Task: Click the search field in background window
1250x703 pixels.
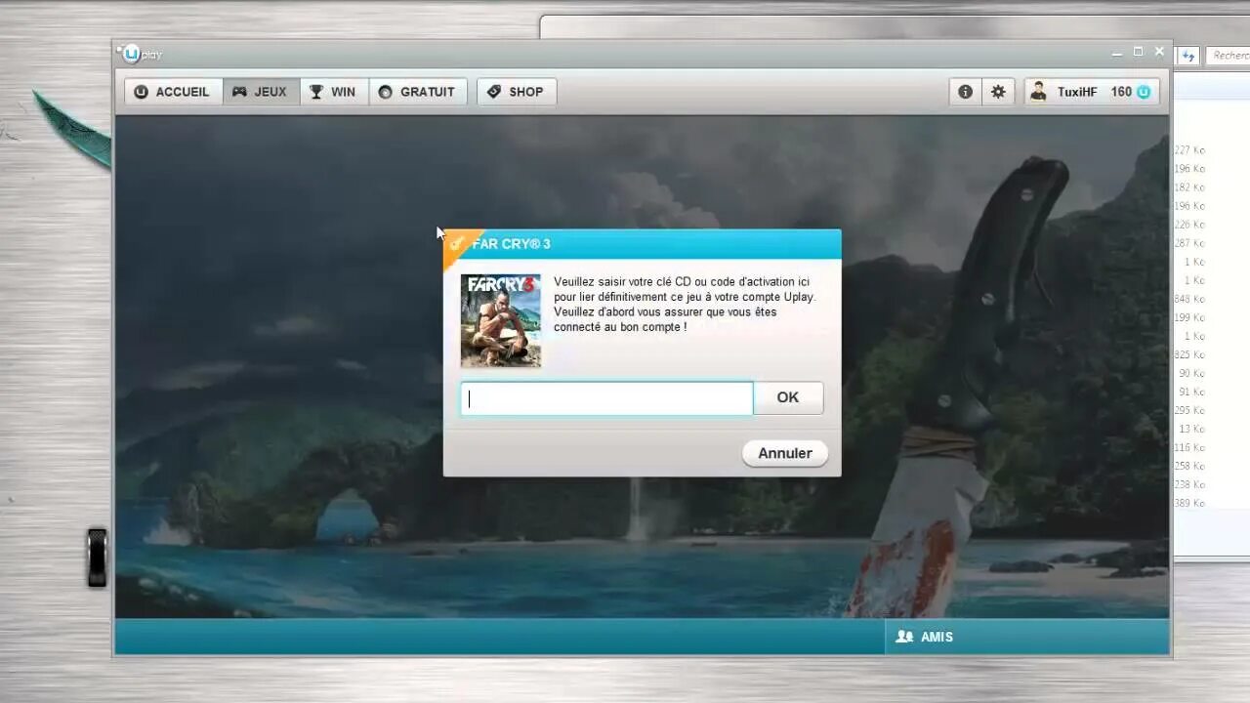Action: [1228, 56]
